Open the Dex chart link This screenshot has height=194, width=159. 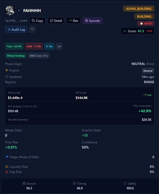[x=73, y=21]
